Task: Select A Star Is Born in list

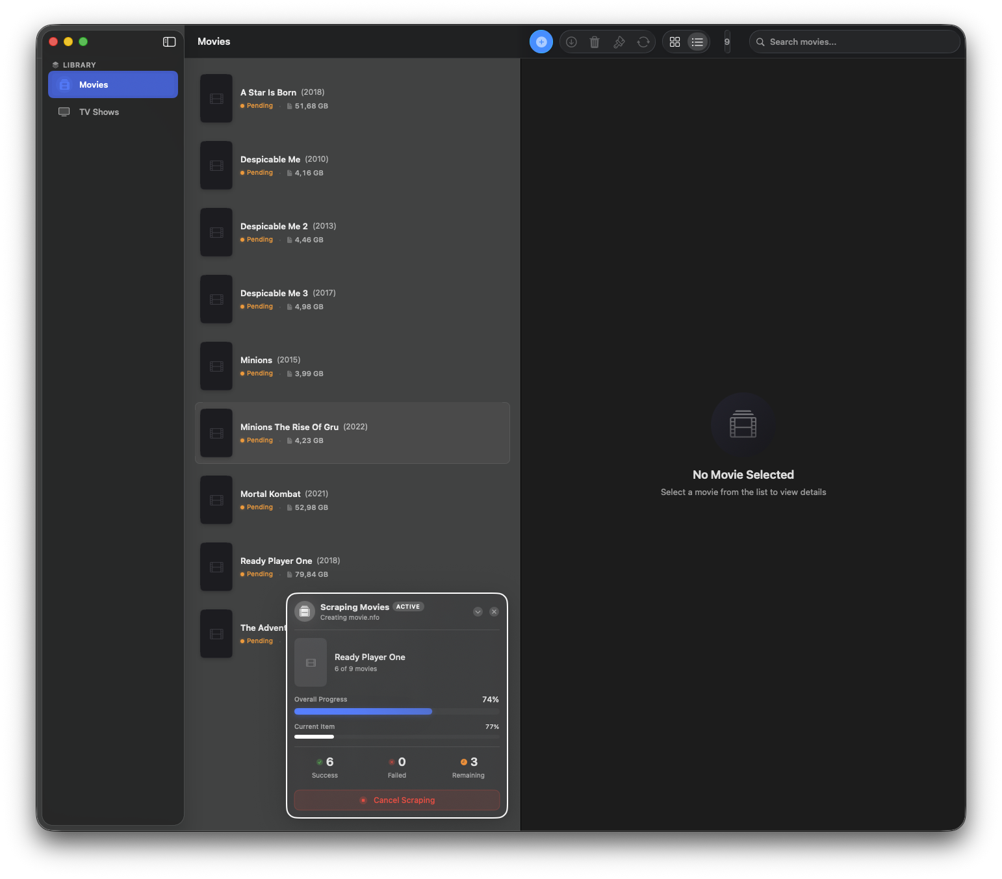Action: click(x=352, y=99)
